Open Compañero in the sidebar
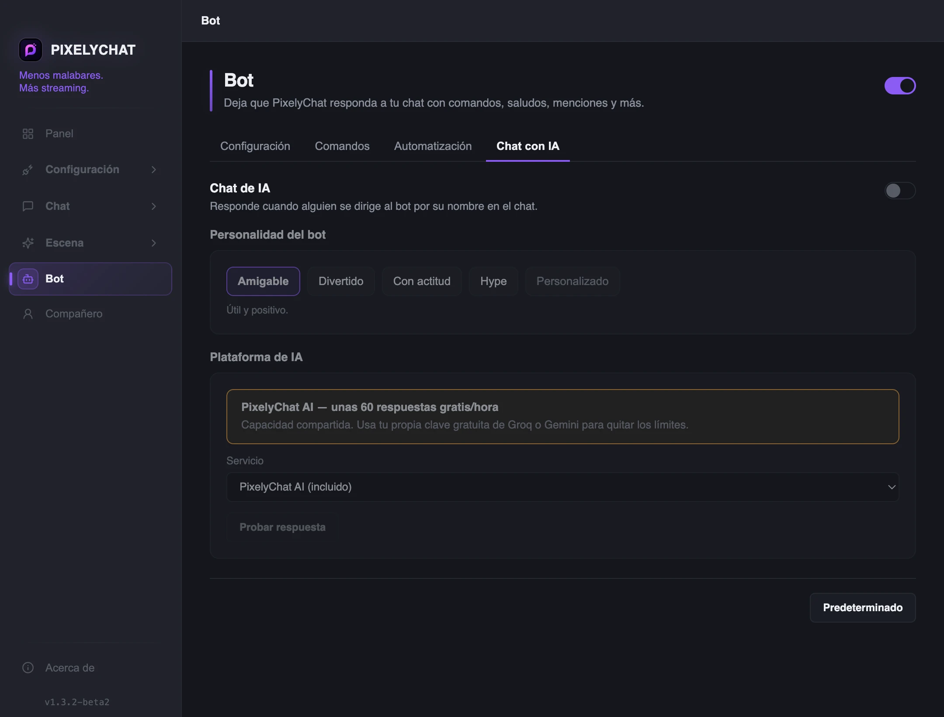This screenshot has width=944, height=717. pyautogui.click(x=90, y=314)
